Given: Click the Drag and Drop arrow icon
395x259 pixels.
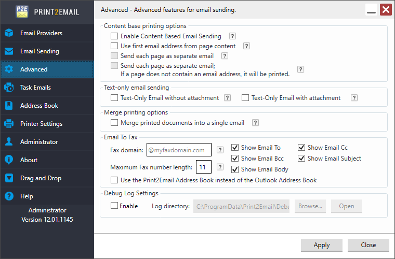Looking at the screenshot, I should point(9,178).
